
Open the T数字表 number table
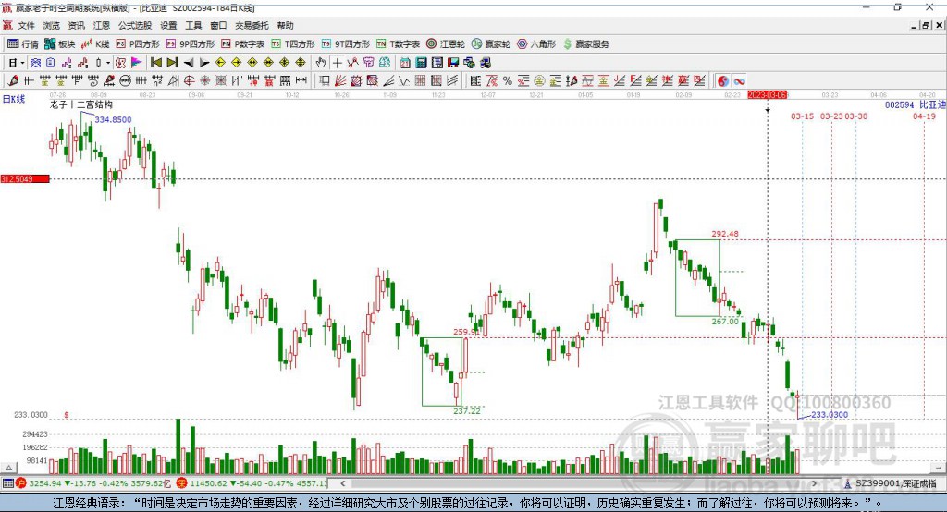point(398,44)
